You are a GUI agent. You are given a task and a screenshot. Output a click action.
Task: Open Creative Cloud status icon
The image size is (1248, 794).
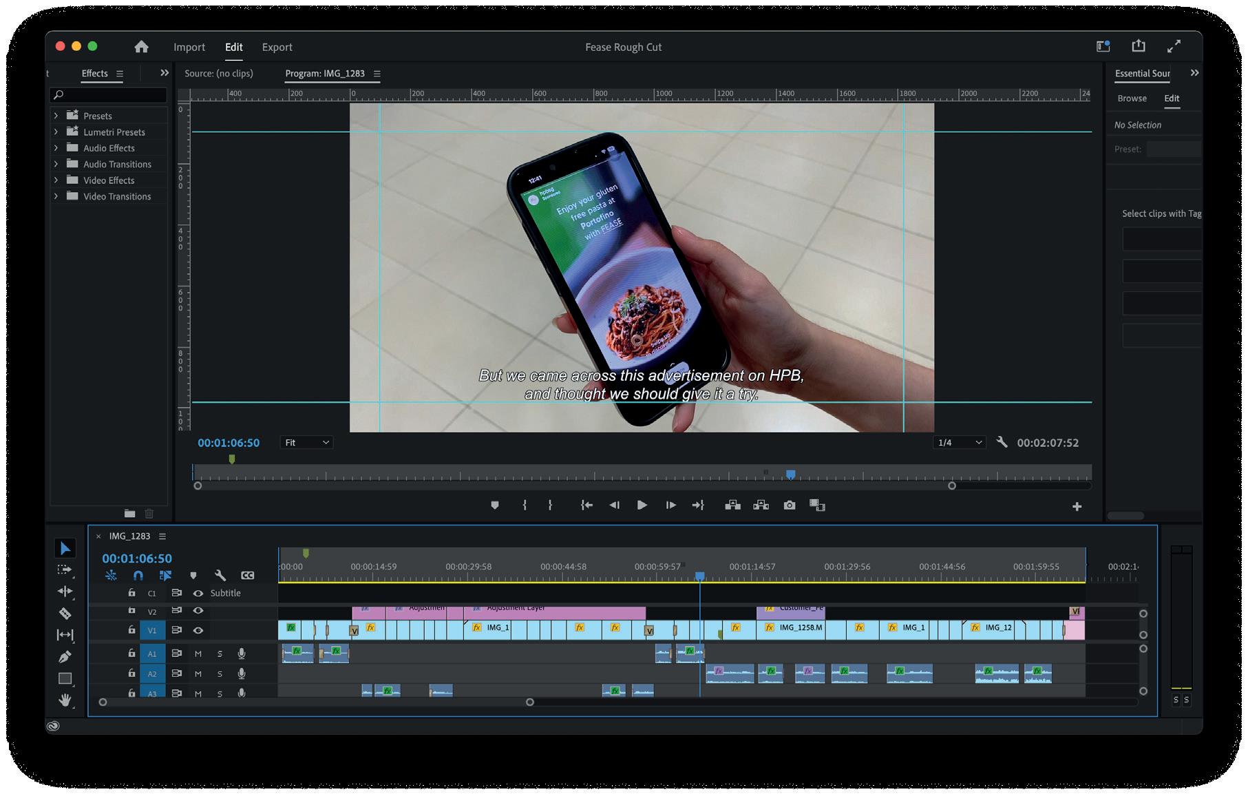53,725
